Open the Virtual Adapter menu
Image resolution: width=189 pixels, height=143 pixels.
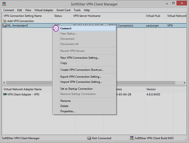(x=44, y=10)
